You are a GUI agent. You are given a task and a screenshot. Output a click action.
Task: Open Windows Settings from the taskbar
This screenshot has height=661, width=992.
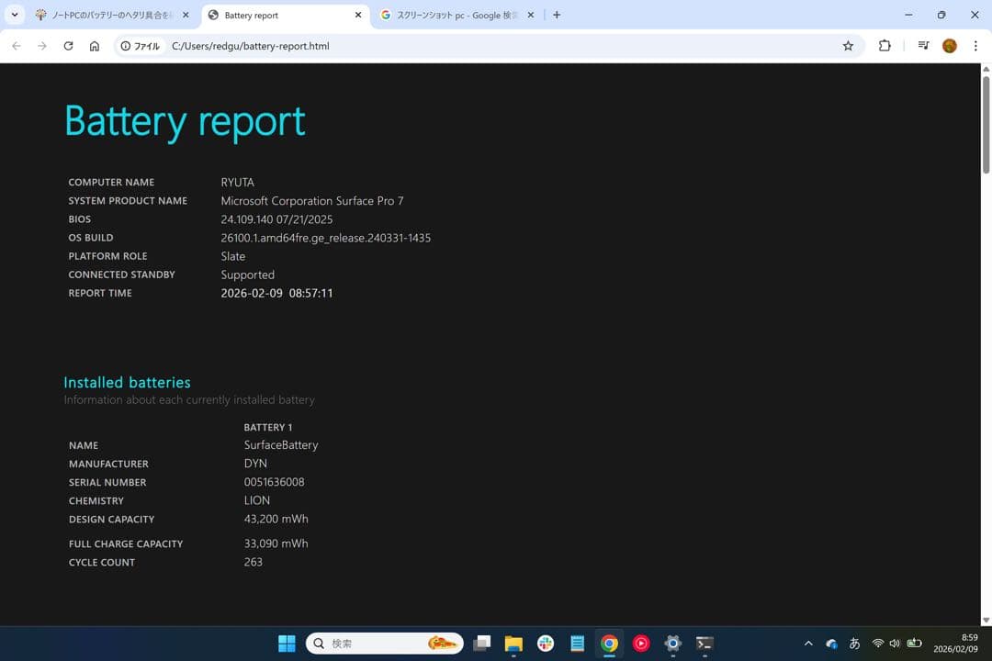click(x=672, y=643)
